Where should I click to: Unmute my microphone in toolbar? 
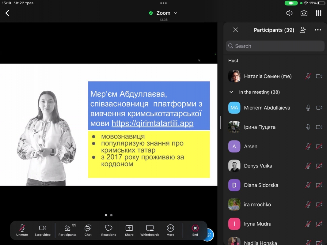coord(22,230)
